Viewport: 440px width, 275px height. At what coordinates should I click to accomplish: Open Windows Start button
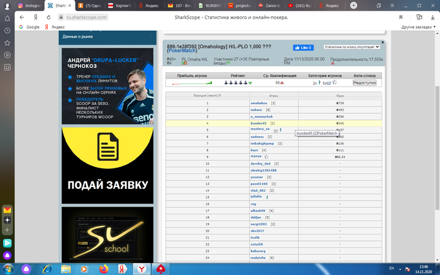(x=8, y=269)
